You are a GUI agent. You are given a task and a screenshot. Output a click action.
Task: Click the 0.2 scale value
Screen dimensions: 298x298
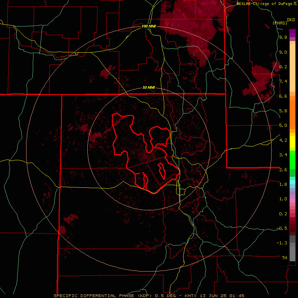283,214
